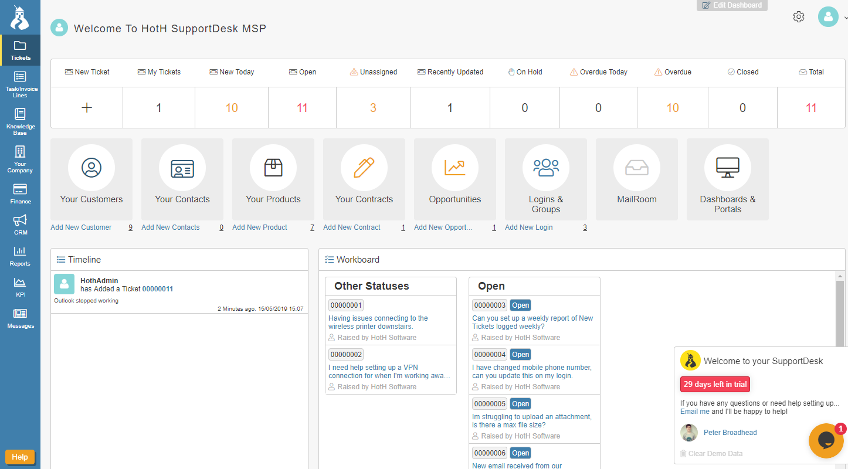Viewport: 848px width, 469px height.
Task: Click the plus icon to create new ticket
Action: (x=87, y=107)
